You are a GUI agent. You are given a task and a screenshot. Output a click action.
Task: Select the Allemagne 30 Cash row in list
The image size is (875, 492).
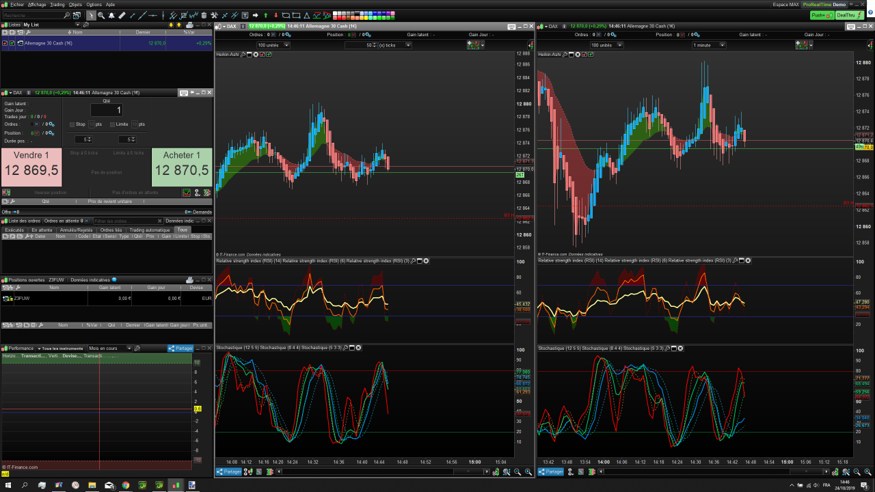click(107, 43)
